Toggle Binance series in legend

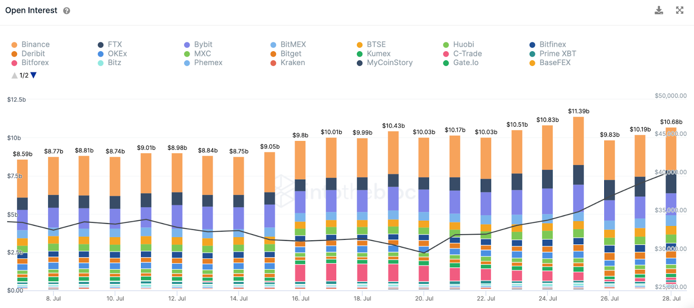click(30, 44)
